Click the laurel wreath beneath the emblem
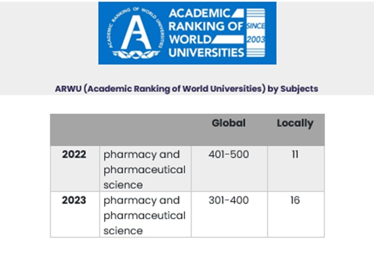The image size is (374, 253). 135,55
